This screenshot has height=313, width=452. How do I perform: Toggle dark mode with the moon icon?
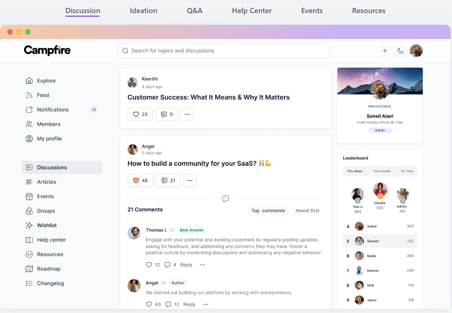(400, 51)
